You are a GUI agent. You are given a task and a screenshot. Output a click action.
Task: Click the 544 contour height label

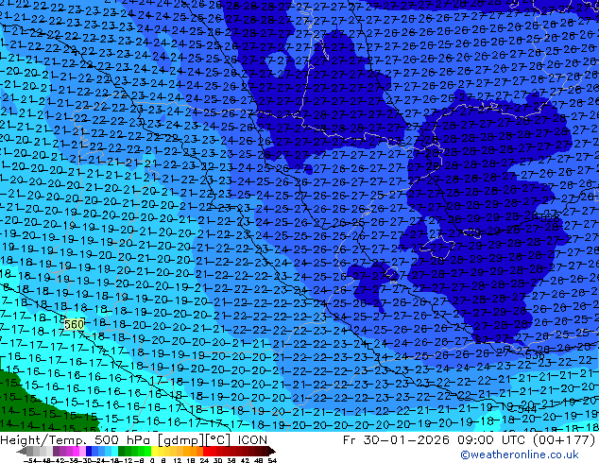coord(527,409)
